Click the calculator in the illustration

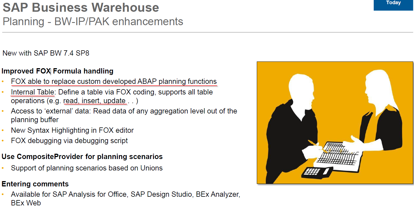tap(317, 172)
